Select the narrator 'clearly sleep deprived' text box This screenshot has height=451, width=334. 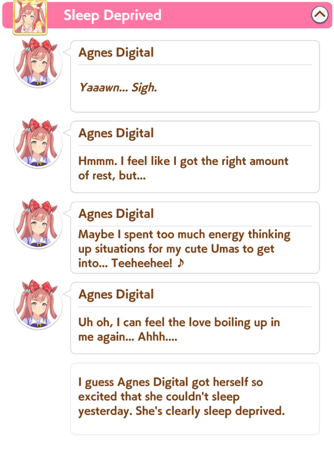click(195, 399)
